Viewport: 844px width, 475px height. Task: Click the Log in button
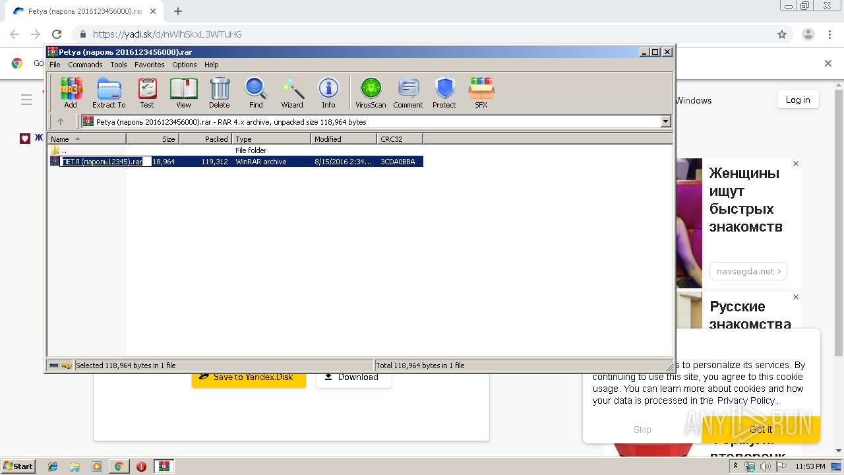point(798,100)
